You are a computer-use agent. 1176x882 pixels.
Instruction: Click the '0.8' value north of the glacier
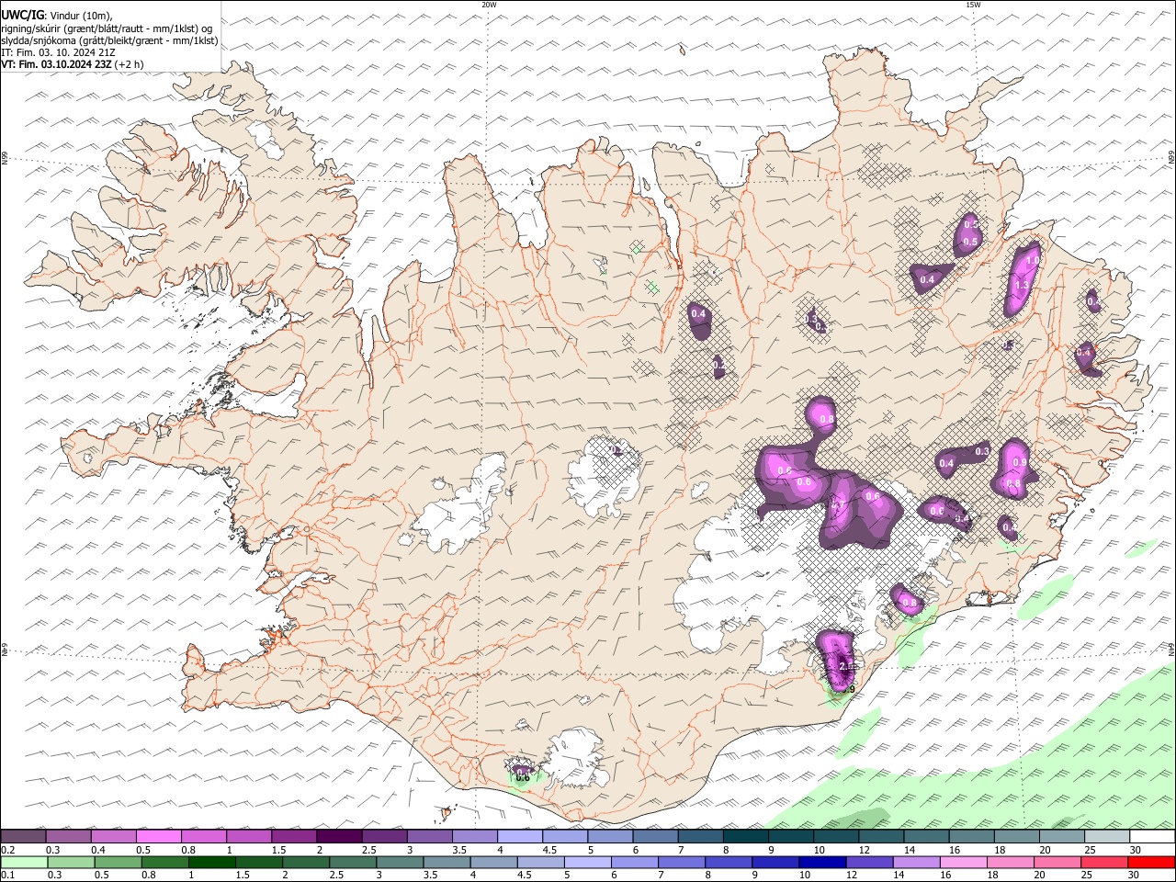point(826,420)
